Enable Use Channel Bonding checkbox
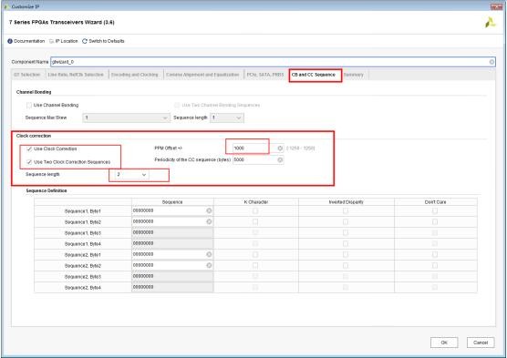Viewport: 507px width, 358px height. tap(29, 105)
